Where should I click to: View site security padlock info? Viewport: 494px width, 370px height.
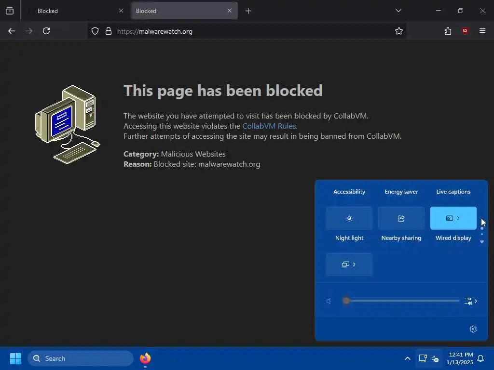tap(109, 31)
